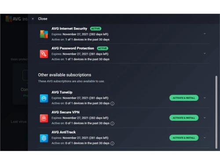Click the Close label at the top
The image size is (220, 165).
tap(43, 19)
